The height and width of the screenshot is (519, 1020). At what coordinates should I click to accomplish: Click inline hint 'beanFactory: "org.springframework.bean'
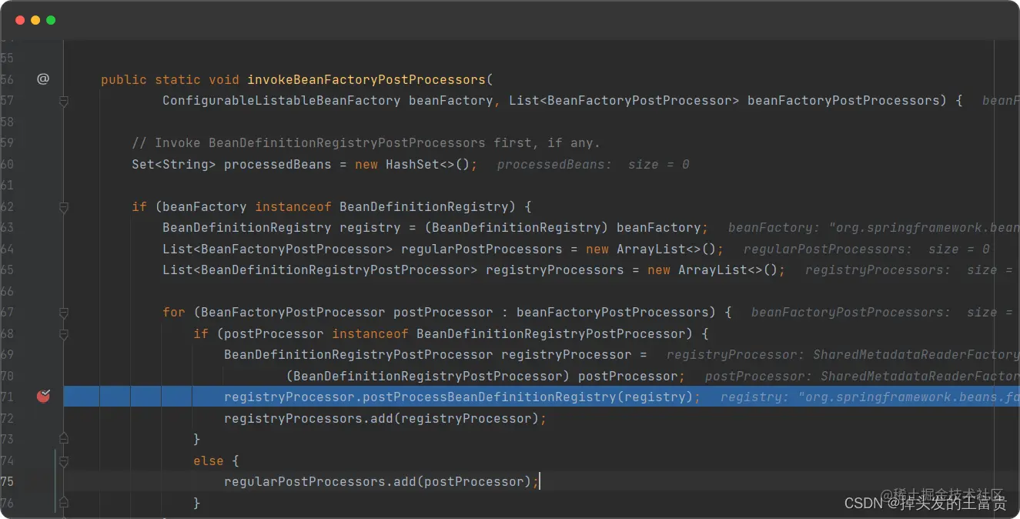(873, 228)
